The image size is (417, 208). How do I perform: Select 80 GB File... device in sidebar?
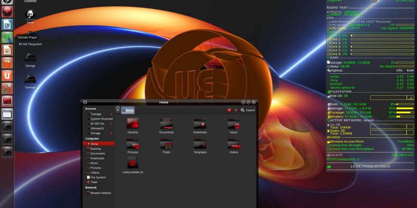96,124
